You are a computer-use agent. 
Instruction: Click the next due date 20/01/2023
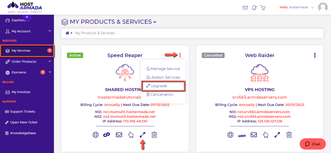point(295,105)
